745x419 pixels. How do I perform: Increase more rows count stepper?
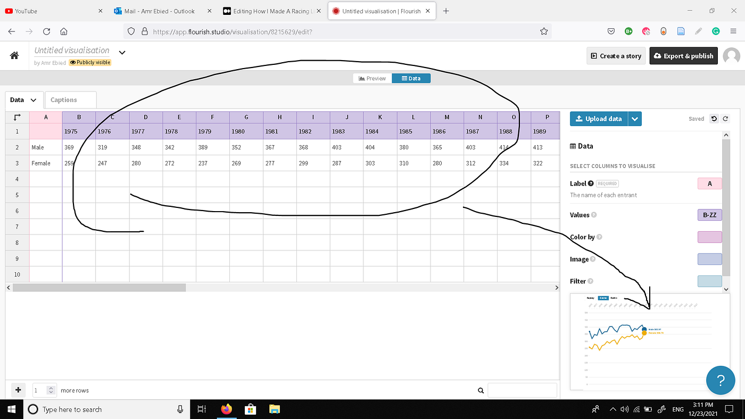click(51, 388)
